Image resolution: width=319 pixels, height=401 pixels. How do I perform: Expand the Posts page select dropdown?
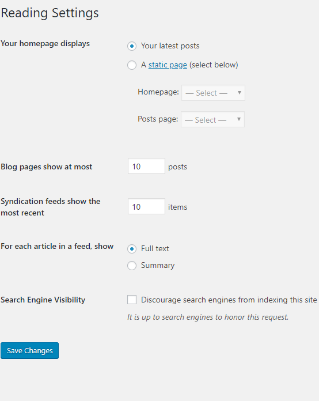click(212, 119)
